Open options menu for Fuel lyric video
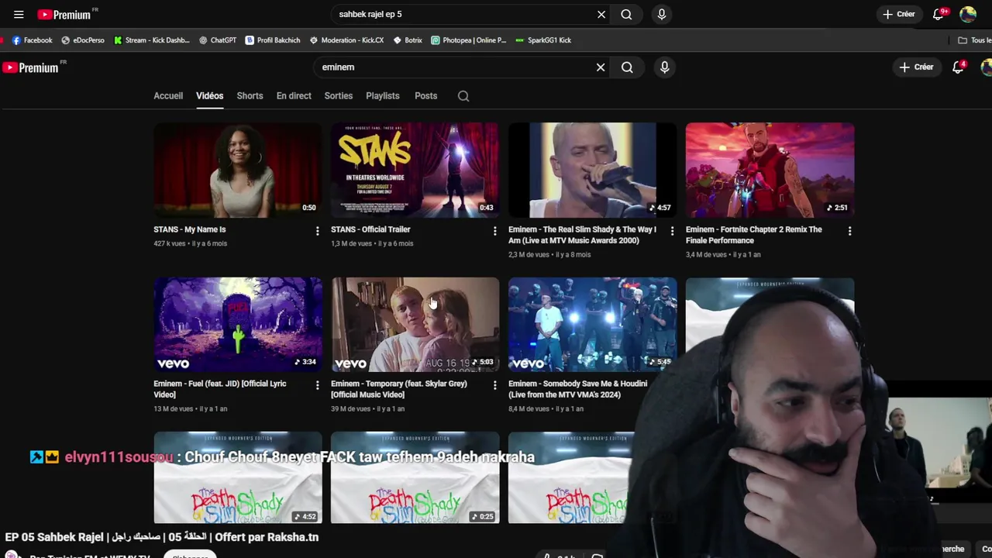992x558 pixels. point(317,385)
